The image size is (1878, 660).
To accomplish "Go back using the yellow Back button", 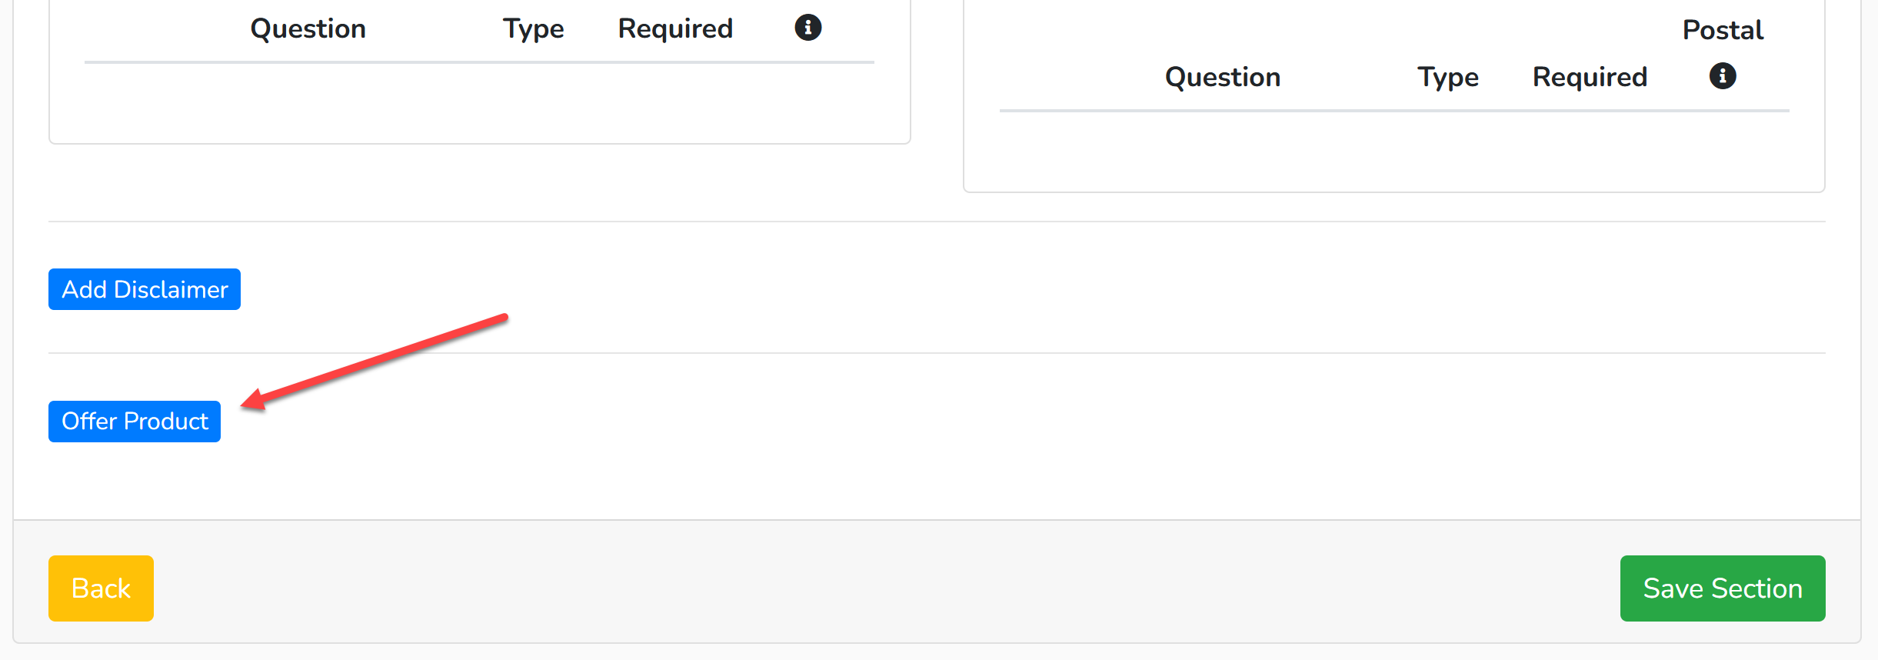I will pyautogui.click(x=101, y=588).
